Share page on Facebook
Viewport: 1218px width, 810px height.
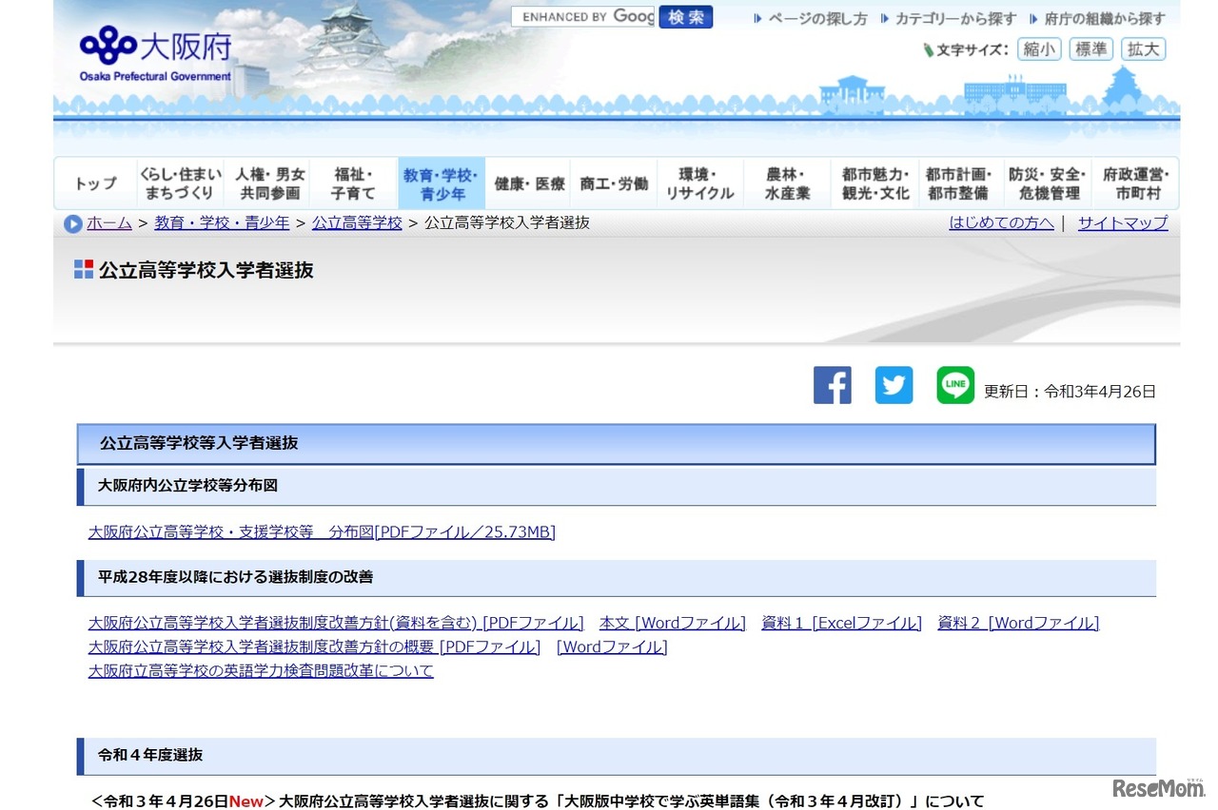(833, 385)
